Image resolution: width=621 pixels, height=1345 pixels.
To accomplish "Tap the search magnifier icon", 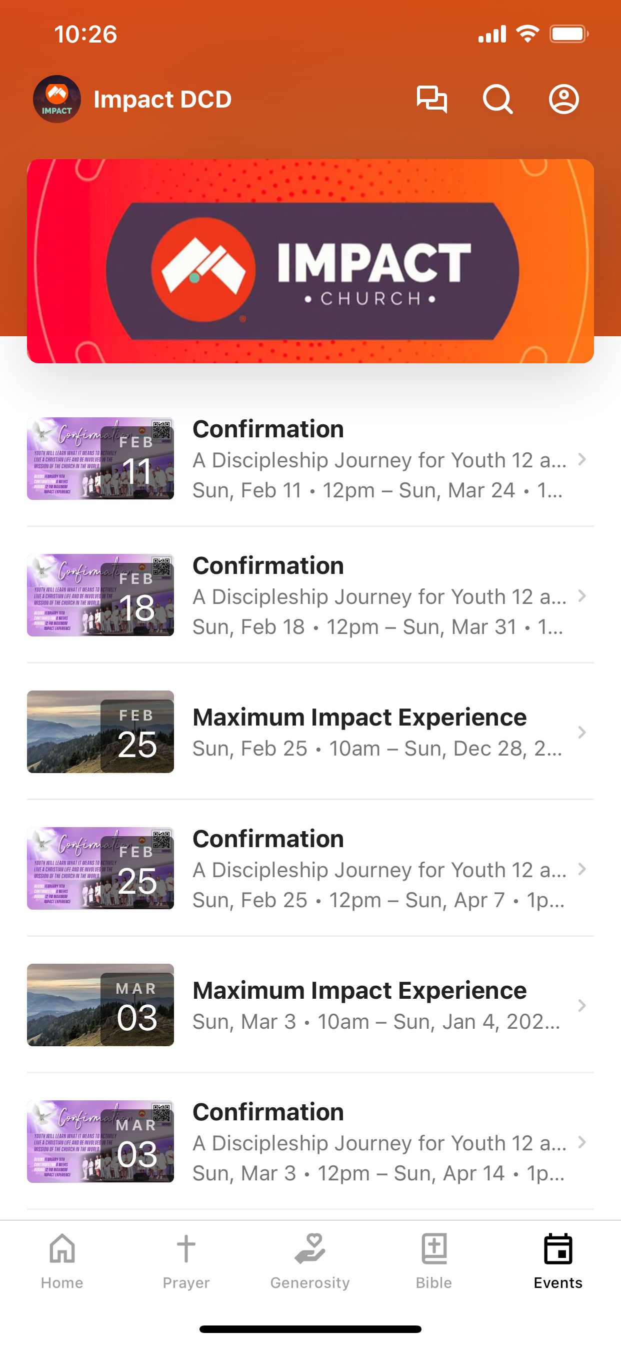I will [x=498, y=99].
